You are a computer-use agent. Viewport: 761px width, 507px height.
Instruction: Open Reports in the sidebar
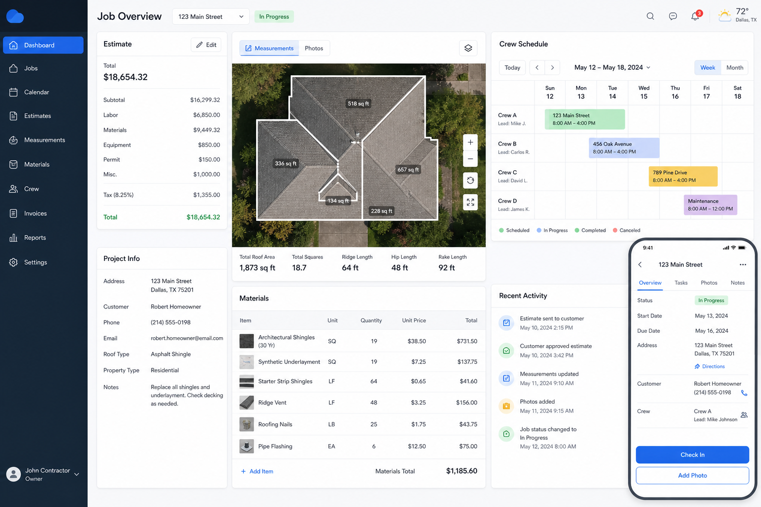43,238
